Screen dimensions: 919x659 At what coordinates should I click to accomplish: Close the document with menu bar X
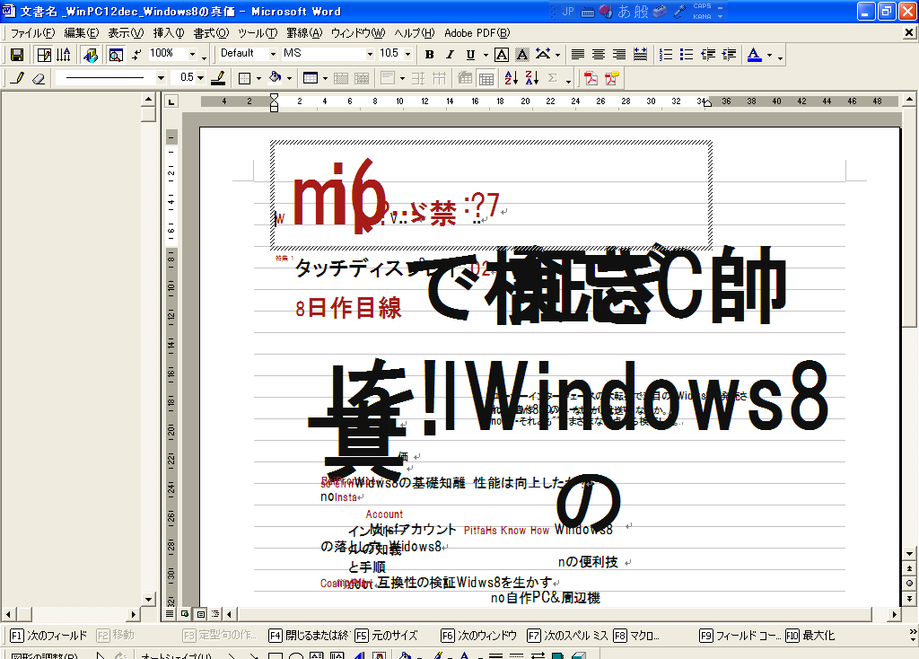click(x=909, y=33)
